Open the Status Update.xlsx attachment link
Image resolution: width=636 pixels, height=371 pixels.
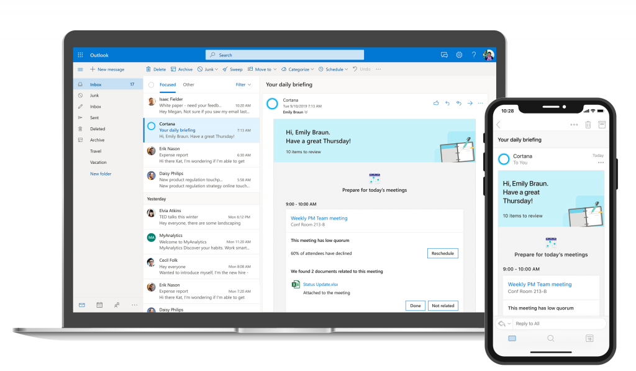click(x=320, y=284)
